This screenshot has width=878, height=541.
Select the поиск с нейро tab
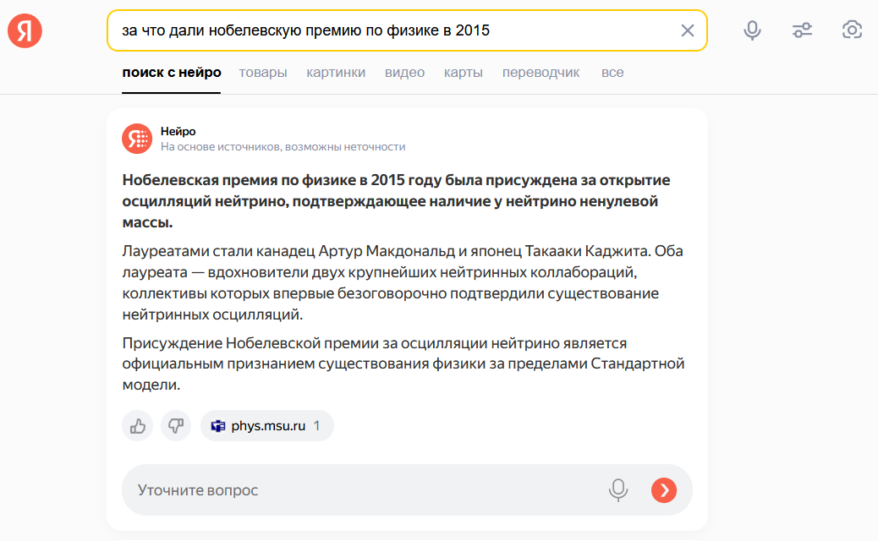click(x=172, y=73)
